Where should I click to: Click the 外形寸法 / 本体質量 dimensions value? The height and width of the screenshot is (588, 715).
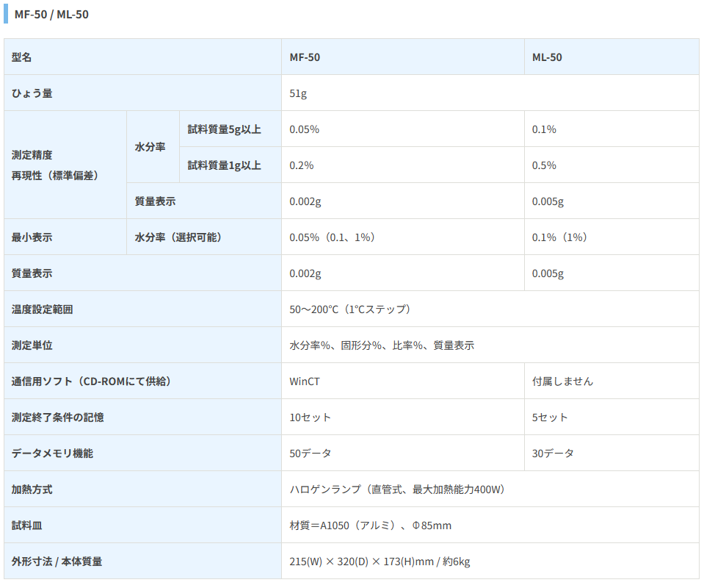[x=380, y=562]
